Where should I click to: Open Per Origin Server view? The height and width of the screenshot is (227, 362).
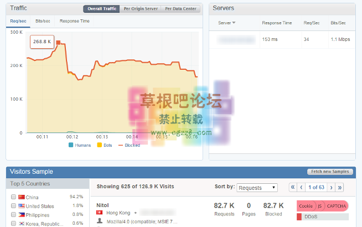coord(141,9)
